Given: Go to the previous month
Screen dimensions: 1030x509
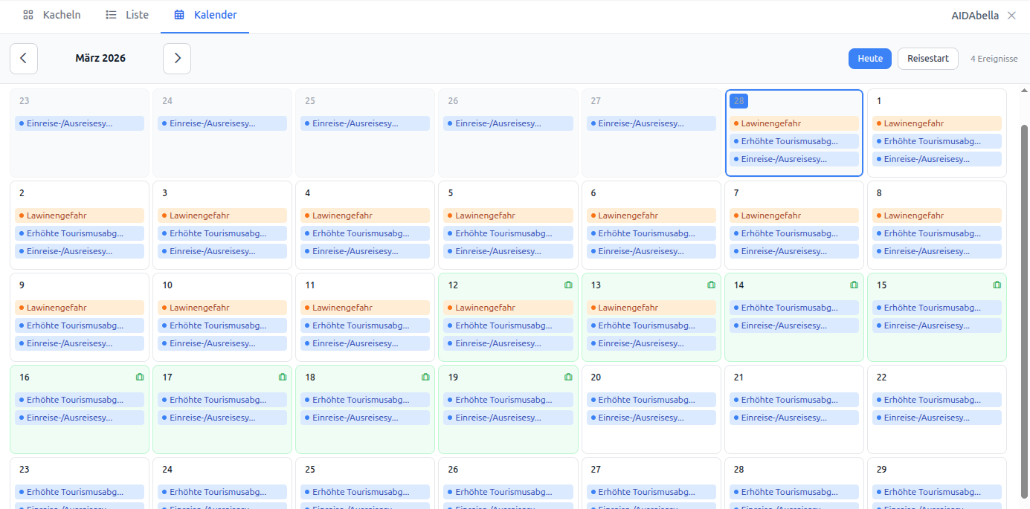Looking at the screenshot, I should tap(24, 59).
